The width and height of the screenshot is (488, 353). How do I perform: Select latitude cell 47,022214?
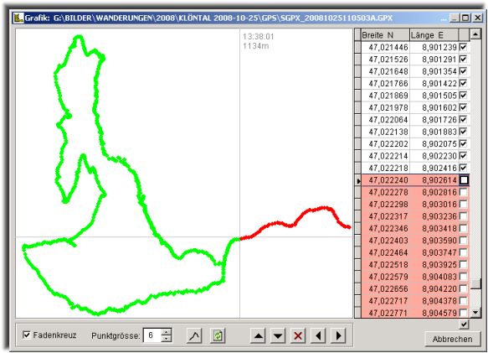click(385, 156)
